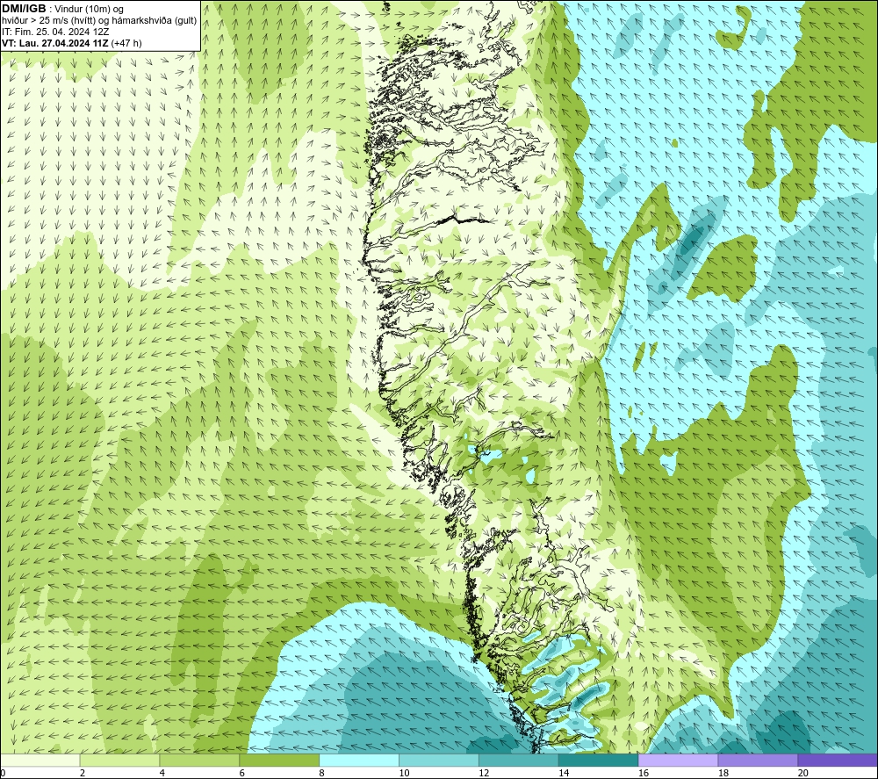Viewport: 878px width, 779px height.
Task: Click the '4' scale tick label
Action: tap(162, 773)
